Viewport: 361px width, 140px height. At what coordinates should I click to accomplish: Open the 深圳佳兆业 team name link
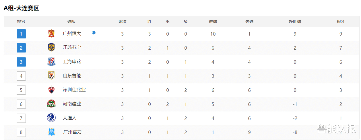[x=74, y=90]
